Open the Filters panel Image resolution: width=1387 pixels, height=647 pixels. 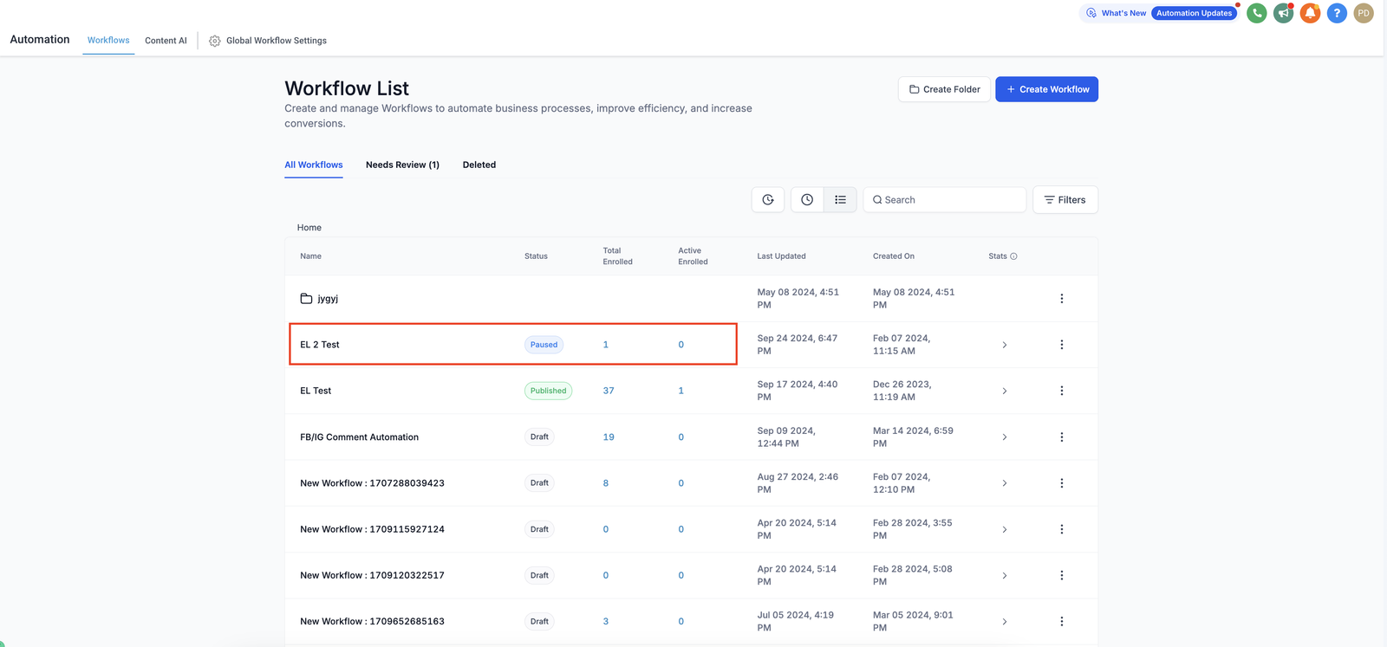coord(1065,200)
